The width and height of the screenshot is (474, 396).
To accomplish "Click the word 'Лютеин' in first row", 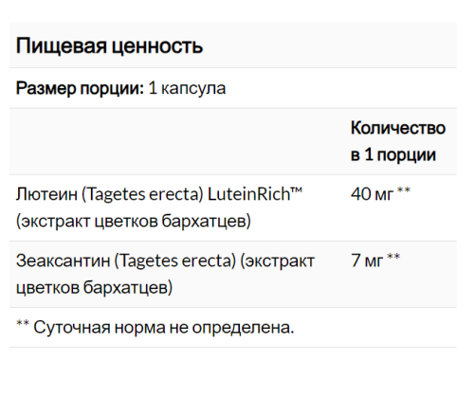I will point(46,194).
